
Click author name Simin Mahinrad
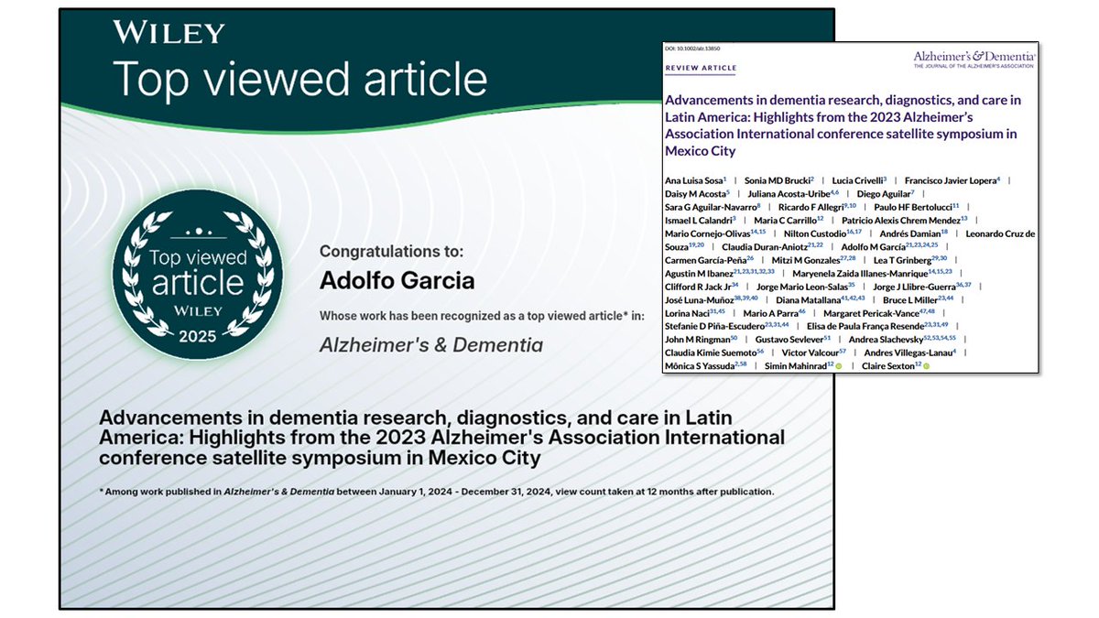click(x=797, y=367)
